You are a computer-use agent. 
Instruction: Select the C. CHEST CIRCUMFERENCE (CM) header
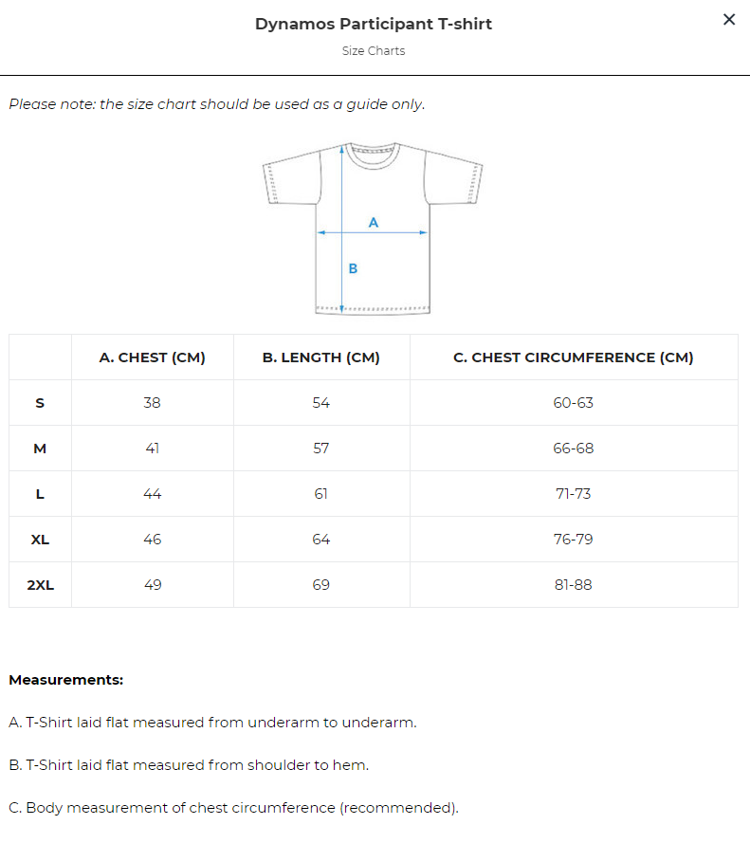574,357
